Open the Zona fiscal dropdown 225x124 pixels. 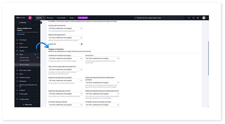click(x=102, y=58)
